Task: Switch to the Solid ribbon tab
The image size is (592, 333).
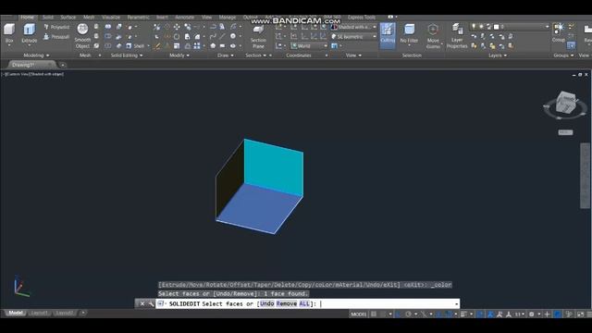Action: point(47,18)
